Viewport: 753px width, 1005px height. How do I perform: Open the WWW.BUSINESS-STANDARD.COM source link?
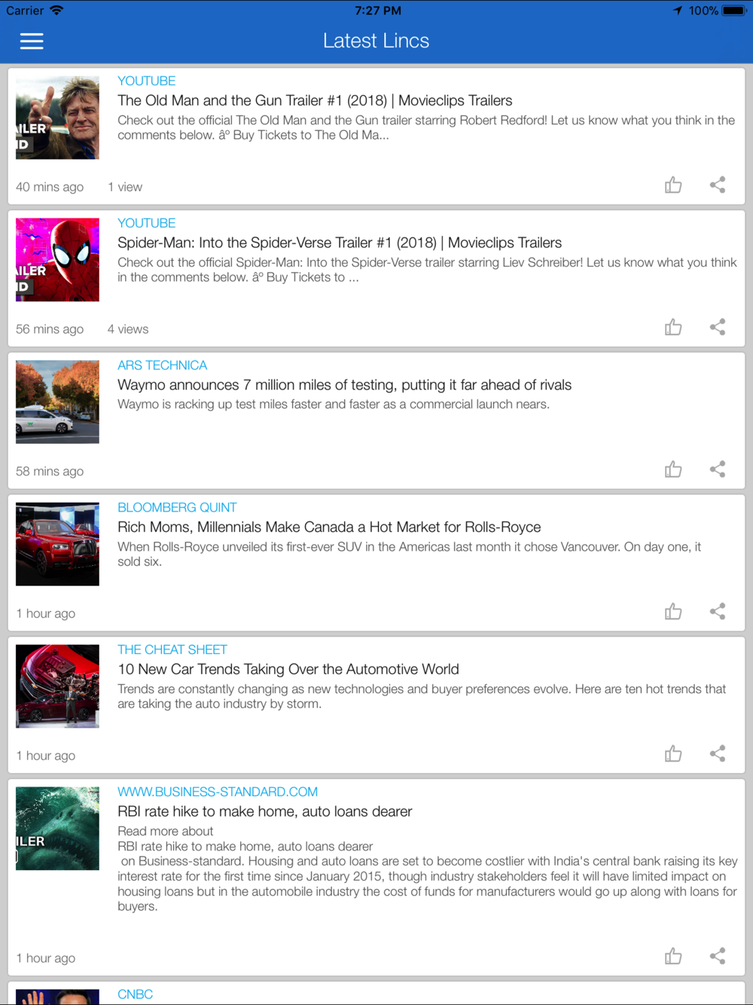218,792
